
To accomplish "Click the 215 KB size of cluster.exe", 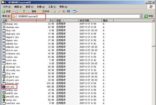I will (50, 83).
